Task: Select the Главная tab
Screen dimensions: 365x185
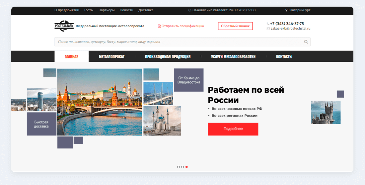Action: click(71, 56)
